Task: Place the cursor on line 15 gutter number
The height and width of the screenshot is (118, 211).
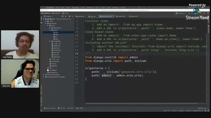Action: (x=76, y=54)
